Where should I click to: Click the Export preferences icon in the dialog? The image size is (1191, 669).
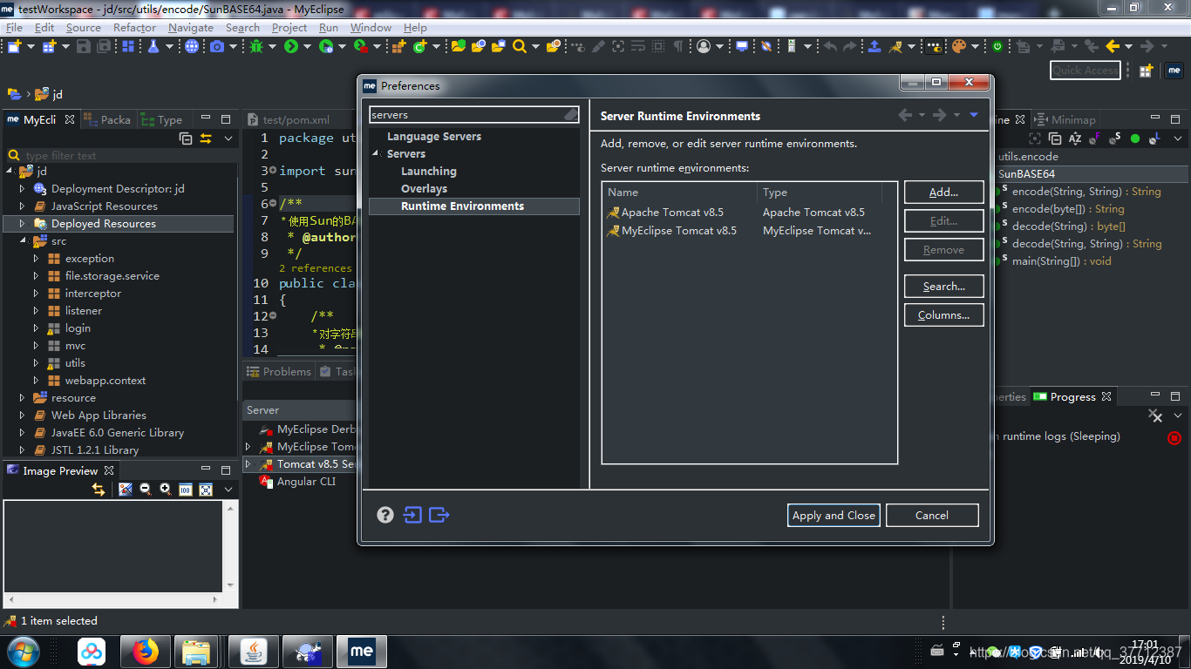tap(439, 515)
